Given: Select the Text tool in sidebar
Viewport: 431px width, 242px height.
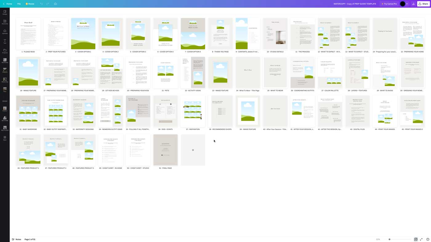Looking at the screenshot, I should [x=5, y=41].
